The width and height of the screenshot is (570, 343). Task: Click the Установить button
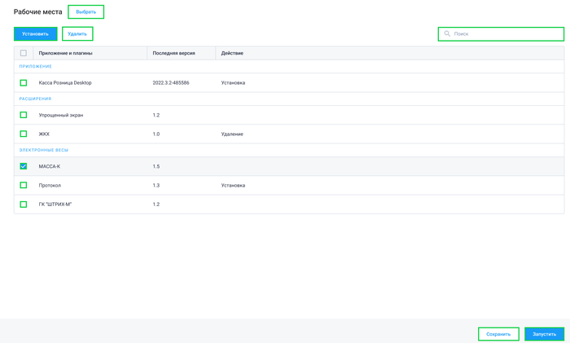point(35,34)
